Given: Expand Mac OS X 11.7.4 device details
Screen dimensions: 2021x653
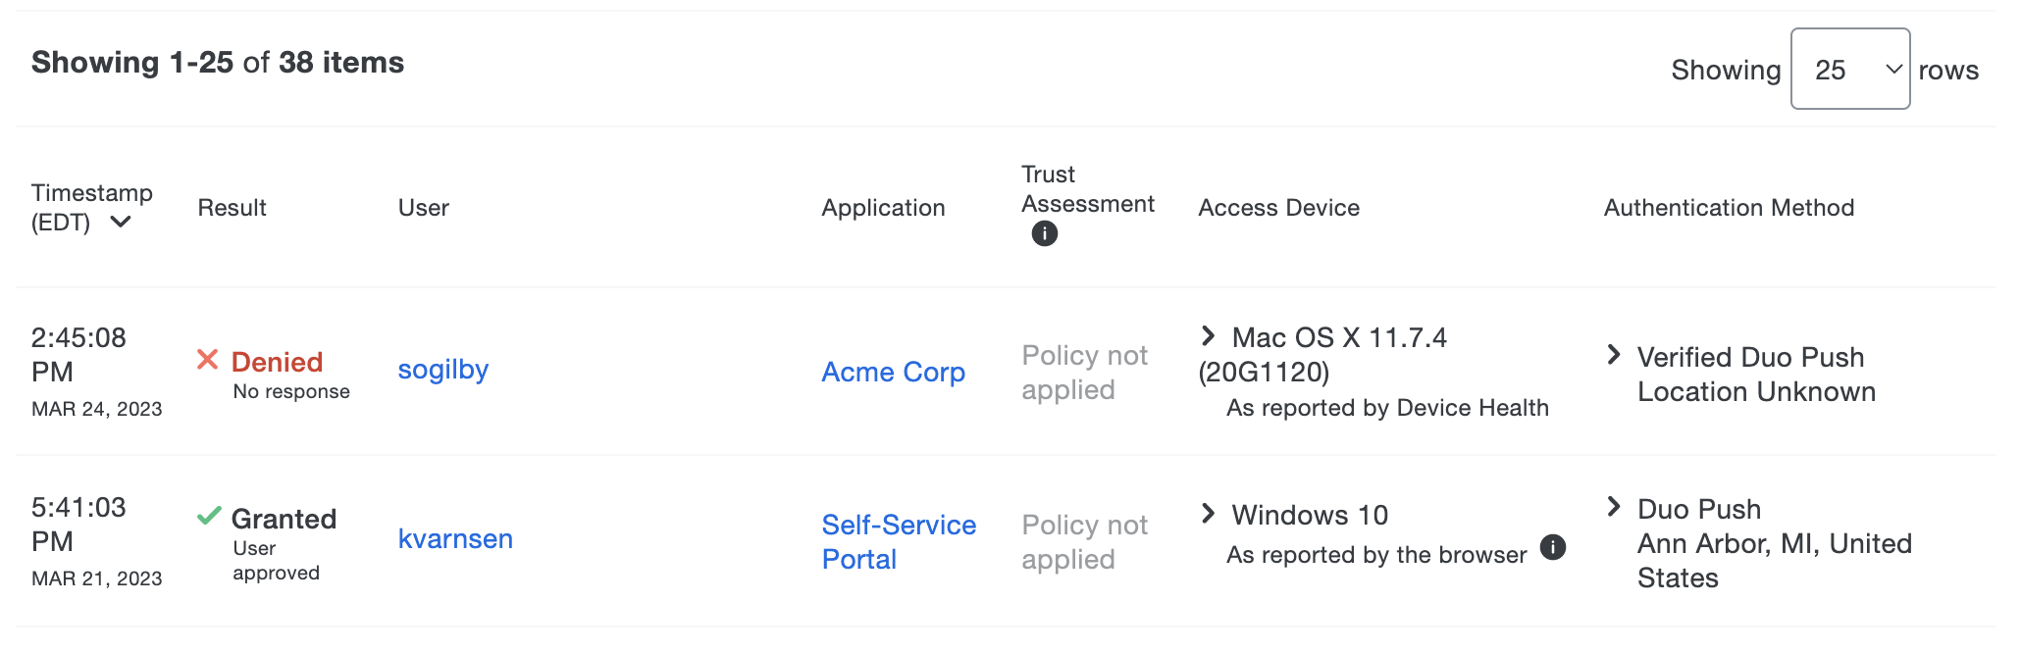Looking at the screenshot, I should click(1209, 334).
